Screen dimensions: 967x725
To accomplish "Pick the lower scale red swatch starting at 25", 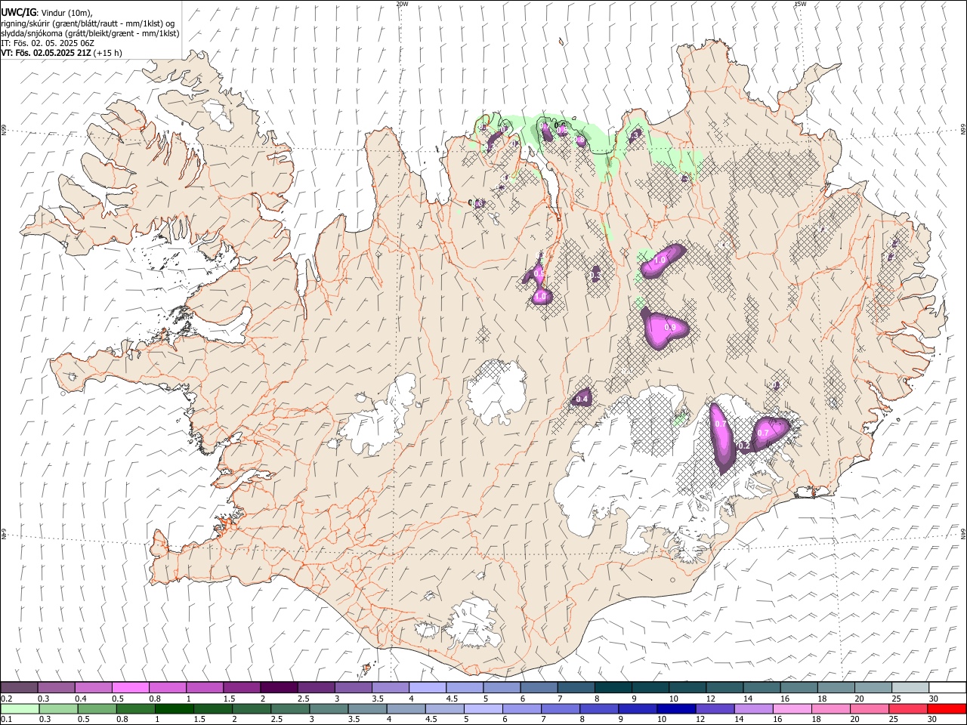I will tap(908, 708).
